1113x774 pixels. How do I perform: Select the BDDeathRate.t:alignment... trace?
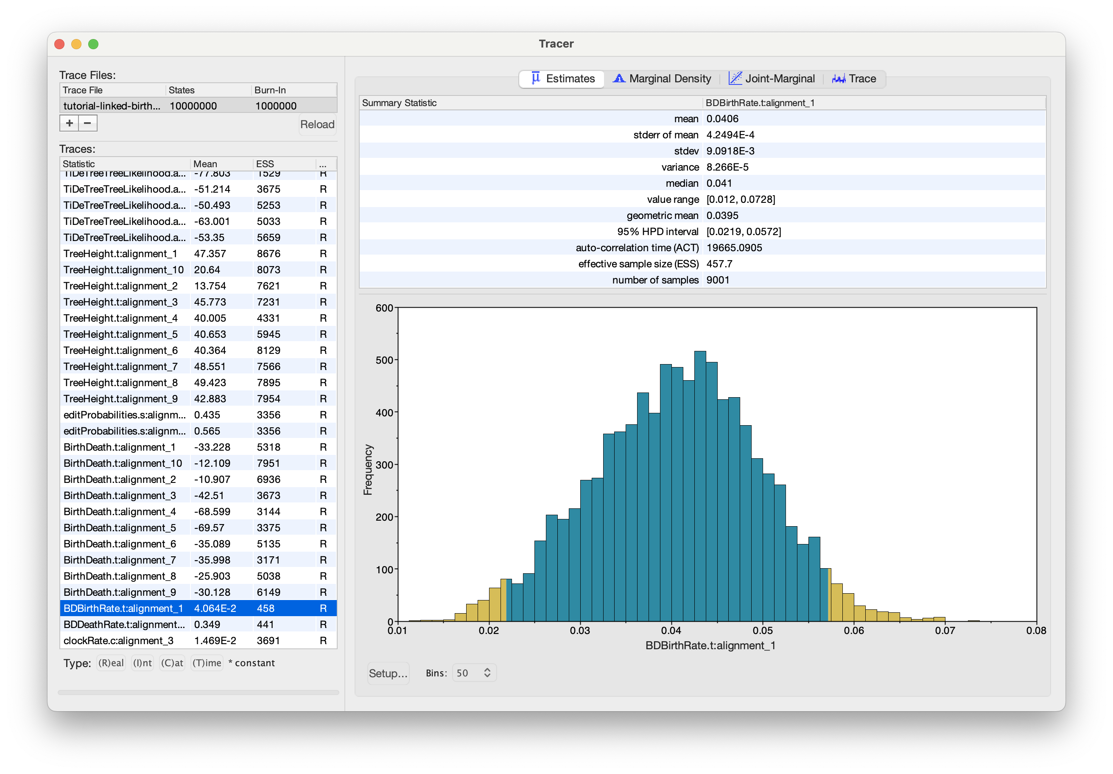[x=198, y=625]
